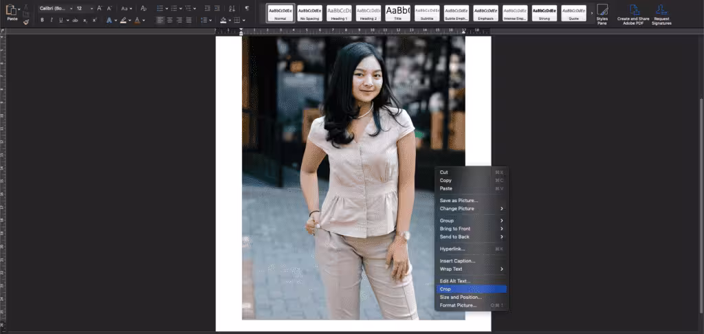Open the Wrap Text submenu
This screenshot has width=704, height=334.
[472, 269]
